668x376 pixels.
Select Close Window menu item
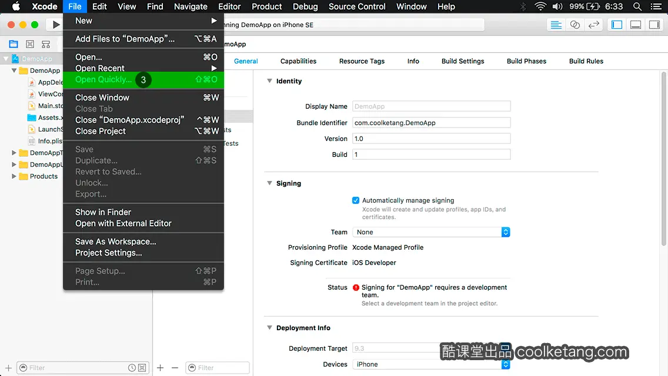(143, 98)
